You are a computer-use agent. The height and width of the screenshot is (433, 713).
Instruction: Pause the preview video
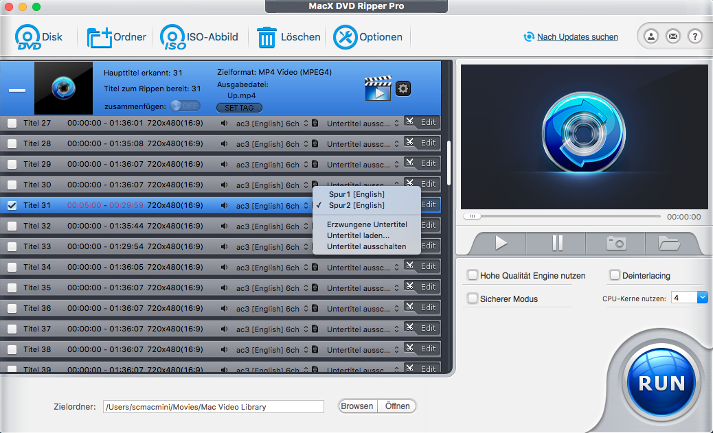tap(558, 243)
